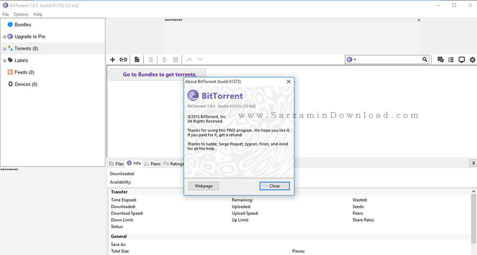
Task: Click the BitTorrent title bar icon
Action: (x=5, y=5)
